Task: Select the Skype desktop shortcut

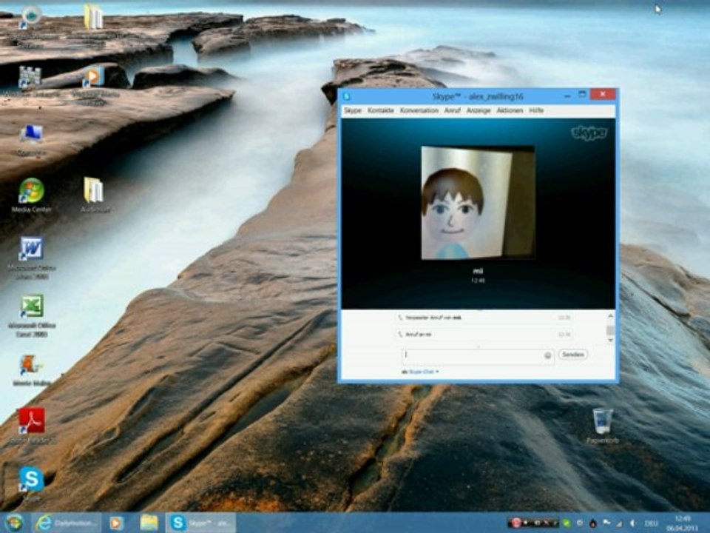Action: point(31,483)
